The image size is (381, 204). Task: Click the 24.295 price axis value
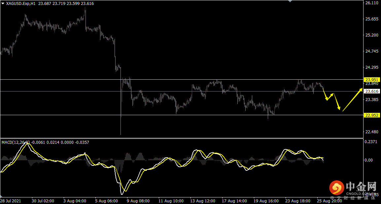click(372, 67)
